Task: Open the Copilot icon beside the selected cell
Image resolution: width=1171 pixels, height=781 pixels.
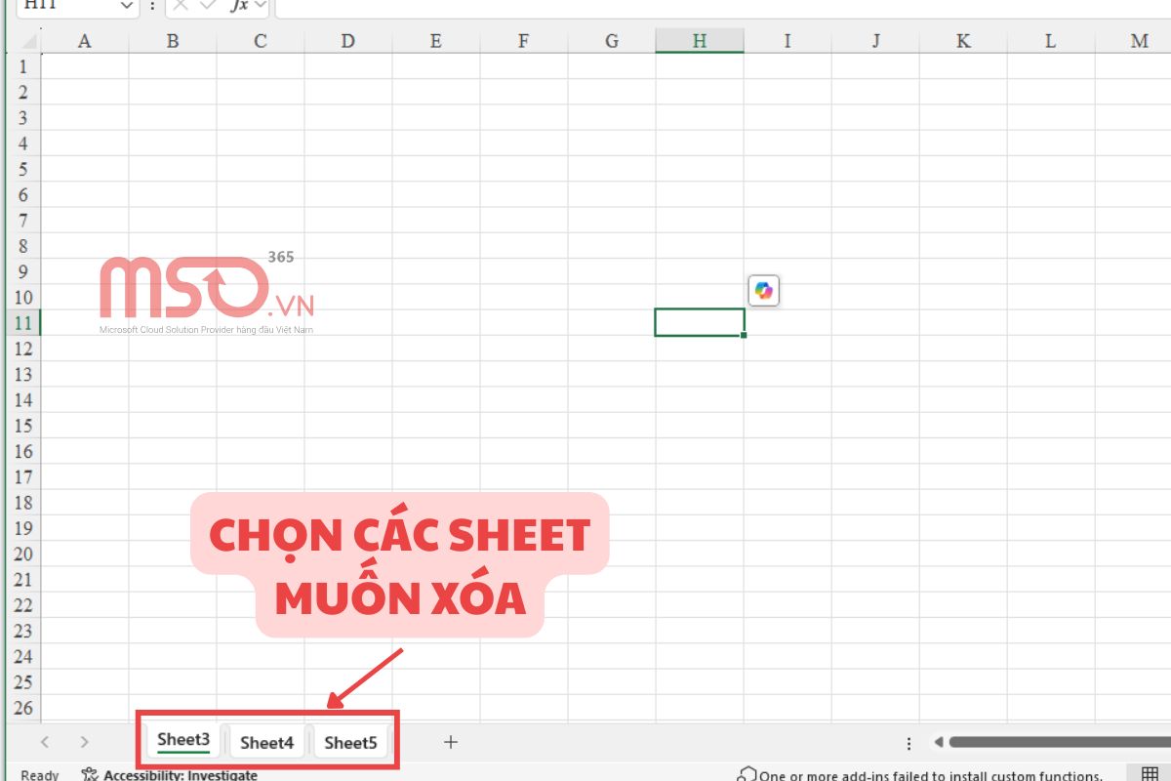Action: point(763,291)
